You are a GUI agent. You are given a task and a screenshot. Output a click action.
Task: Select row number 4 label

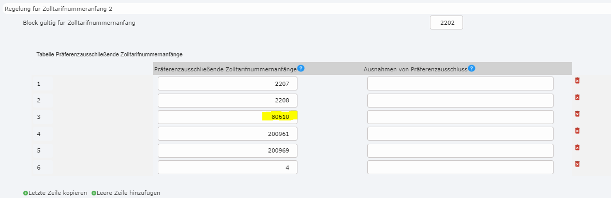(x=38, y=134)
